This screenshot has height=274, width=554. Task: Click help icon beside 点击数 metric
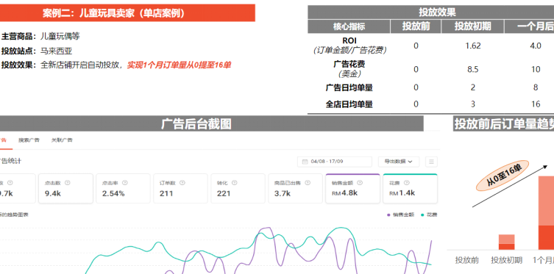click(x=68, y=183)
